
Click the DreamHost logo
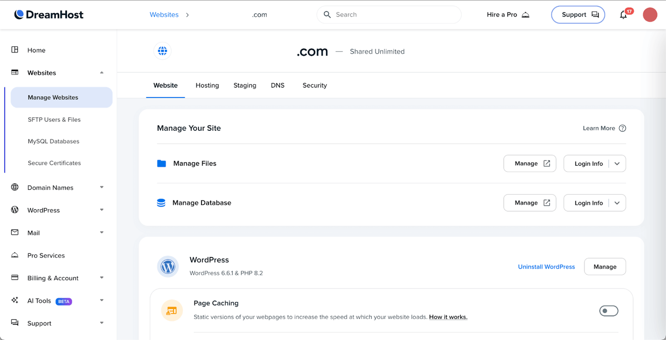(49, 15)
